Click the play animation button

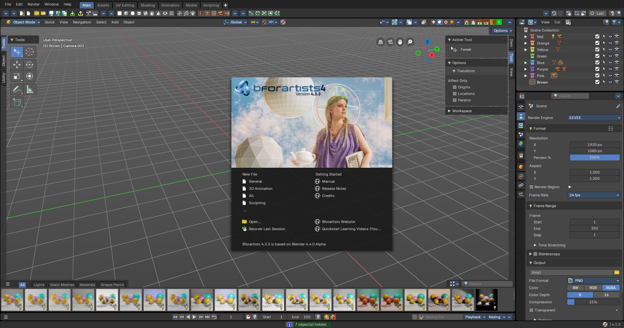click(194, 317)
